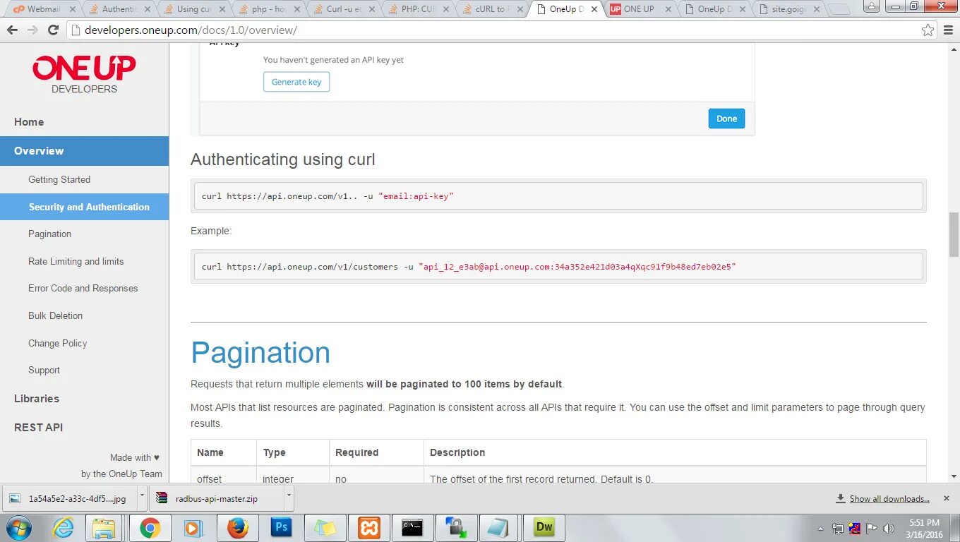Click the curl customers example code block

pyautogui.click(x=558, y=267)
